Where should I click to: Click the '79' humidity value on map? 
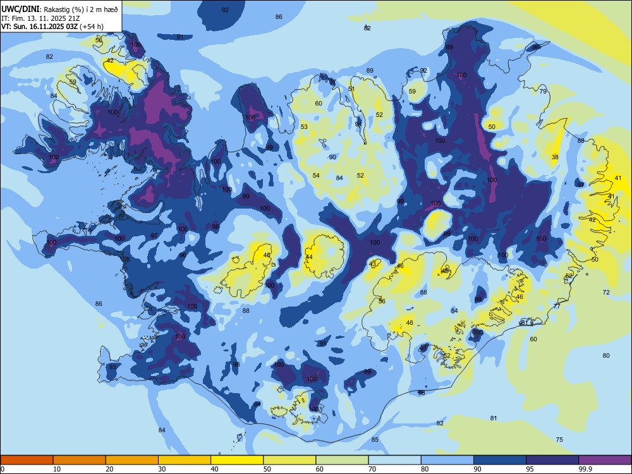point(543,92)
